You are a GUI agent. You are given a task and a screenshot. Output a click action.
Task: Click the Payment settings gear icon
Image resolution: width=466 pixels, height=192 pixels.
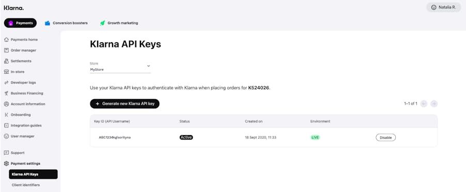(6, 163)
